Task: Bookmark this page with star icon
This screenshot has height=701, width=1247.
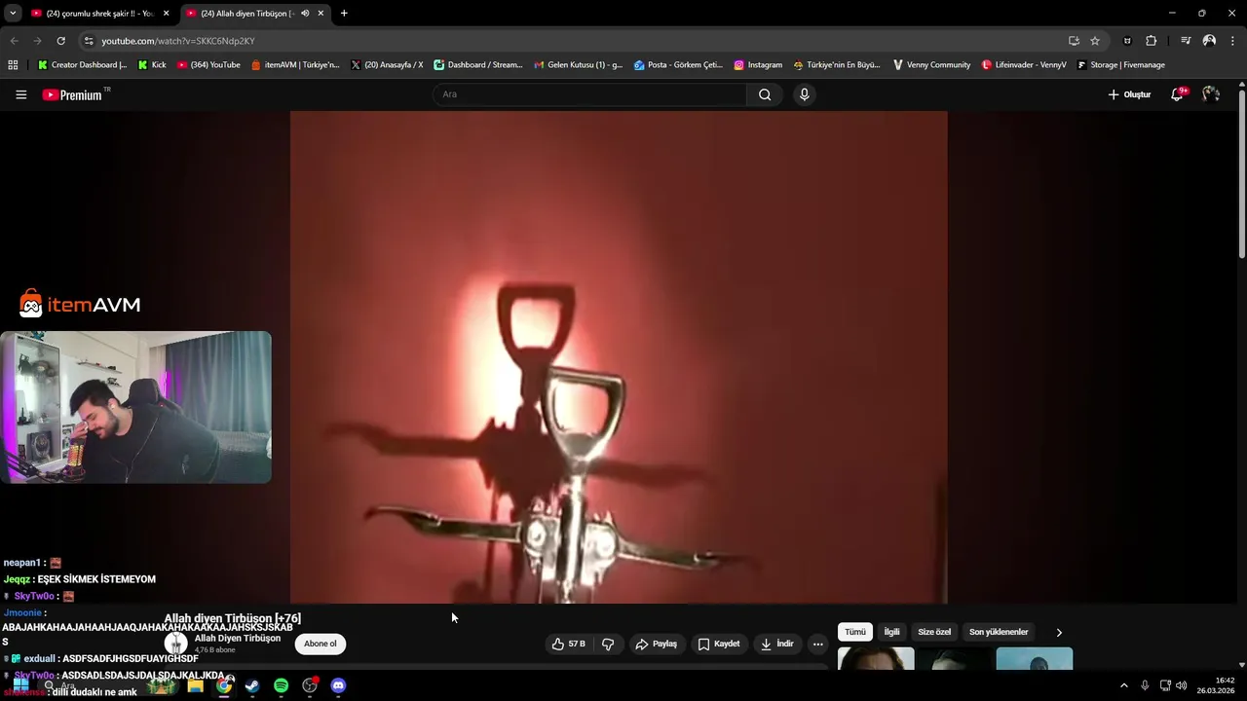Action: (x=1095, y=41)
